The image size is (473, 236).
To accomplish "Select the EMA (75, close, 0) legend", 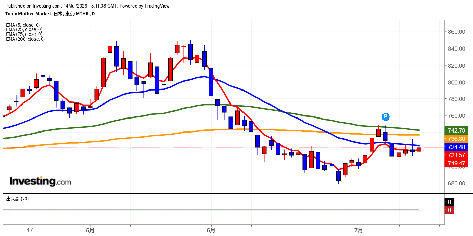I will coord(24,34).
